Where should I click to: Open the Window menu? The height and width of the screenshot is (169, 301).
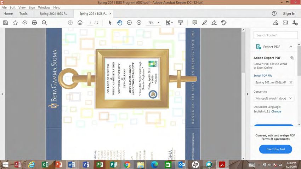coord(44,7)
